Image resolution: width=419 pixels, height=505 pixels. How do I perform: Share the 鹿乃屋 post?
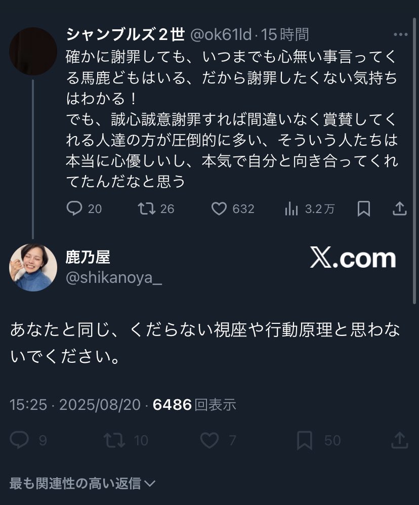coord(400,440)
